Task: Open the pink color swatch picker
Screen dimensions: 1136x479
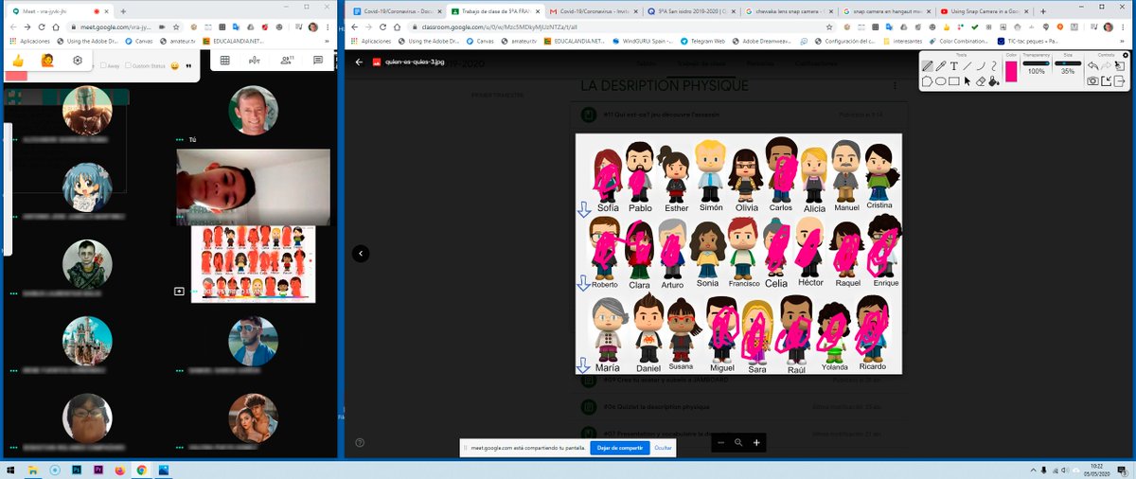Action: [1011, 72]
